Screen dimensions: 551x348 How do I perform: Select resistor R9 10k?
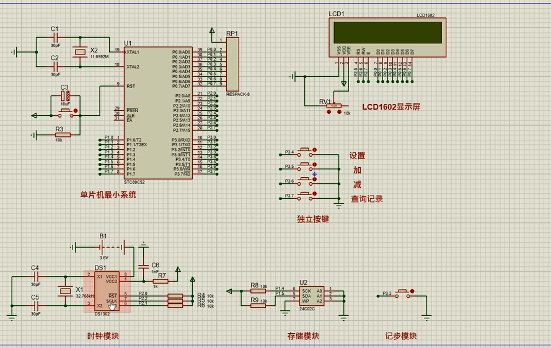[258, 305]
